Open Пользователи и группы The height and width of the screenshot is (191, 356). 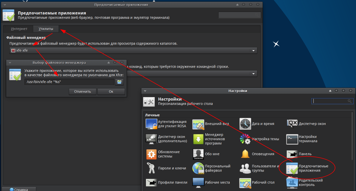click(x=260, y=168)
